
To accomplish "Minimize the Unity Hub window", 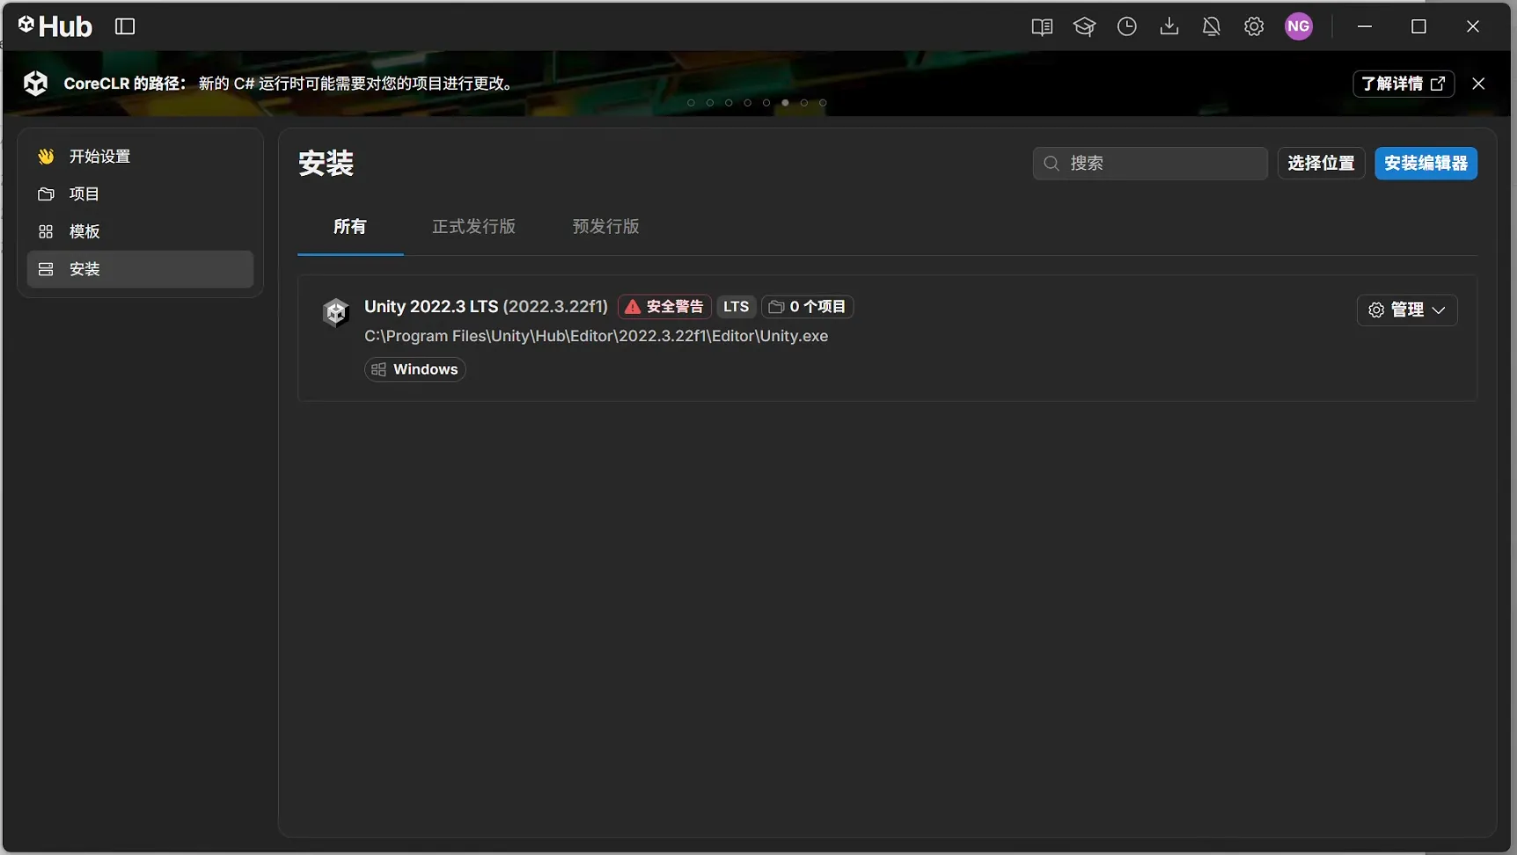I will (1365, 26).
